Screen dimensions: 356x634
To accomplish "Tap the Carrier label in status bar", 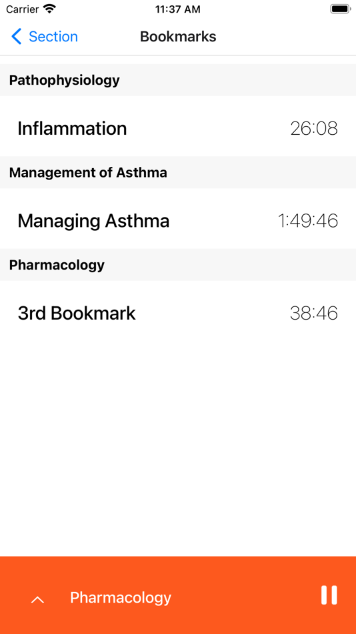I will click(x=22, y=9).
